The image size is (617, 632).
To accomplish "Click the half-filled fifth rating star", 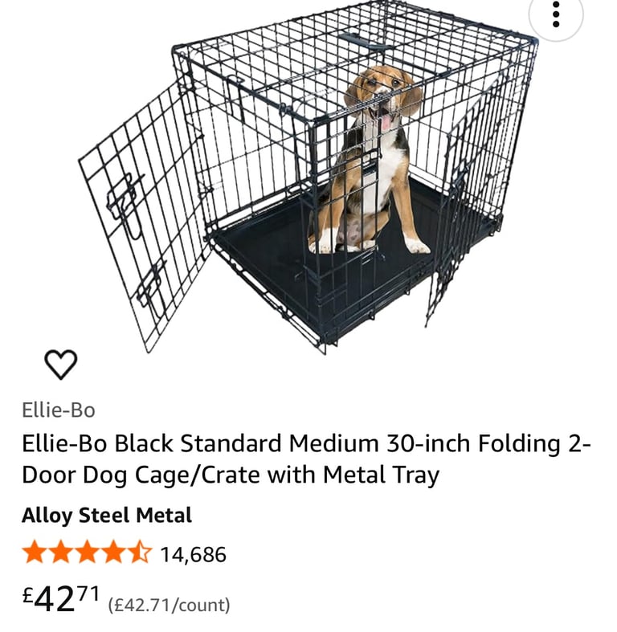I will click(x=140, y=552).
